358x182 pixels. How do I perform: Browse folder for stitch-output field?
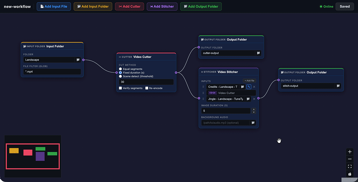(x=338, y=86)
